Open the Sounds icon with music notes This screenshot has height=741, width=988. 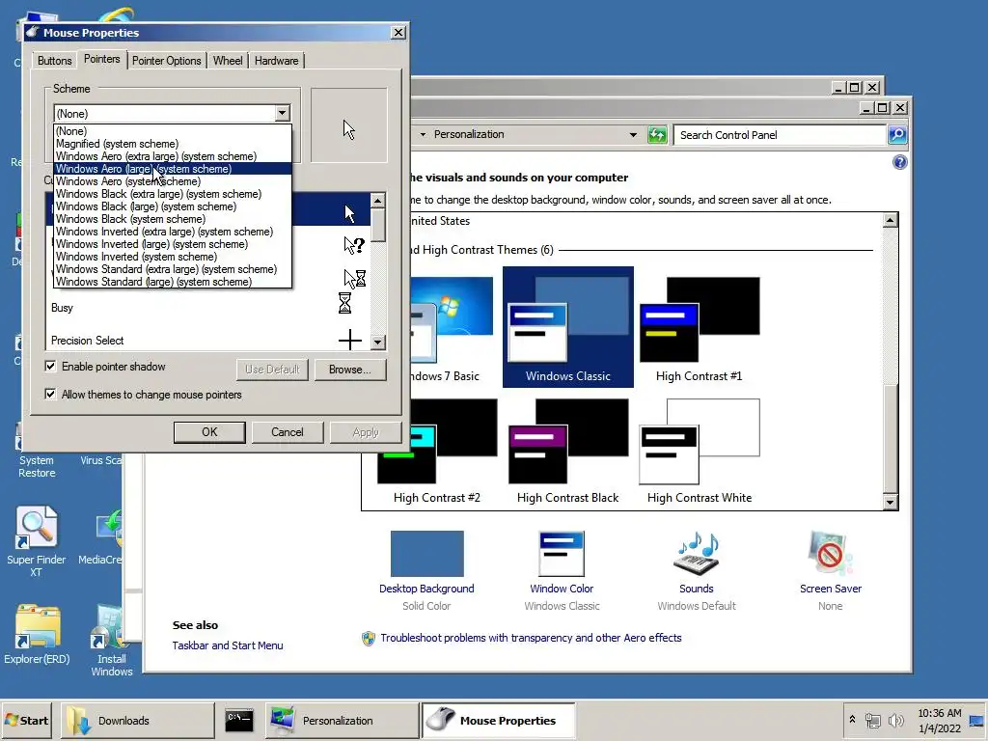697,554
